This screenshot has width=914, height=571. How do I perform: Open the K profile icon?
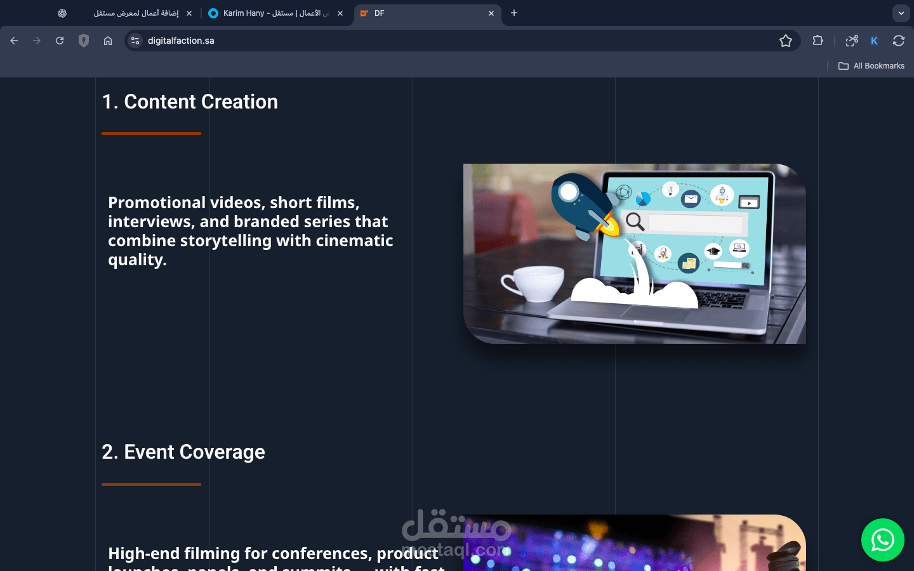875,41
